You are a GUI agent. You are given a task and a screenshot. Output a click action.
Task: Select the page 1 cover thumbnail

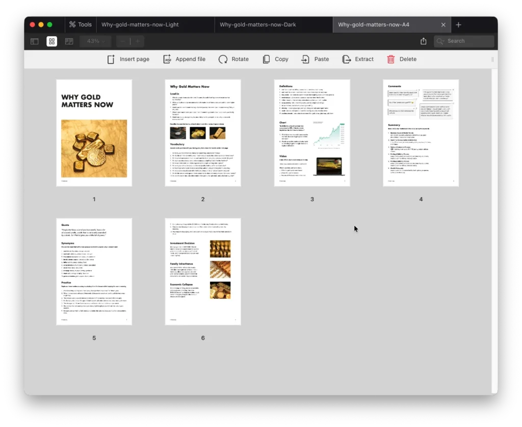94,133
